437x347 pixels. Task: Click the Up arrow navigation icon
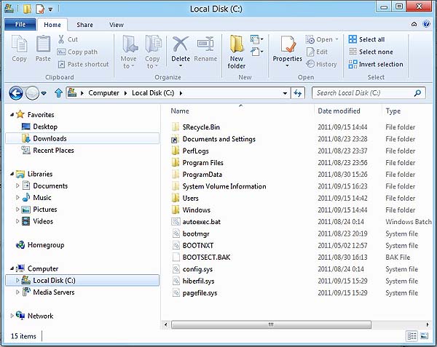coord(58,93)
